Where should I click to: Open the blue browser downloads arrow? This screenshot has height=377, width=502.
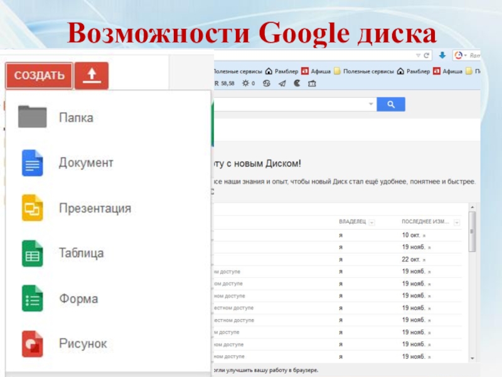[x=443, y=55]
